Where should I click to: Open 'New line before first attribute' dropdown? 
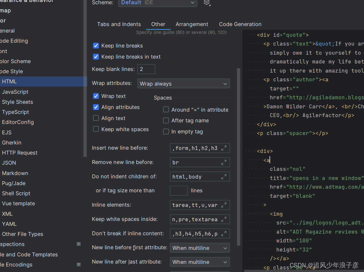(x=199, y=248)
